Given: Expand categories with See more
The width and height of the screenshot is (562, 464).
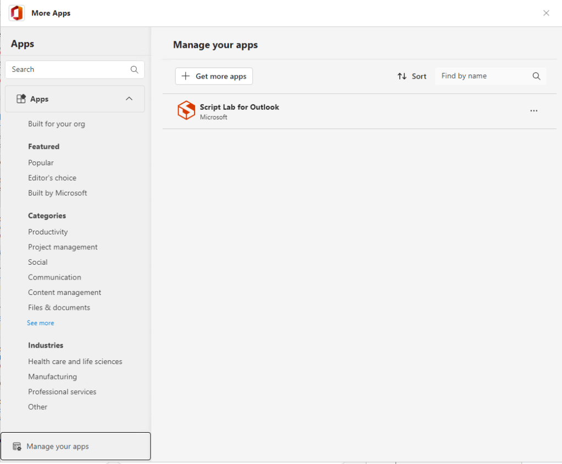Looking at the screenshot, I should tap(41, 323).
